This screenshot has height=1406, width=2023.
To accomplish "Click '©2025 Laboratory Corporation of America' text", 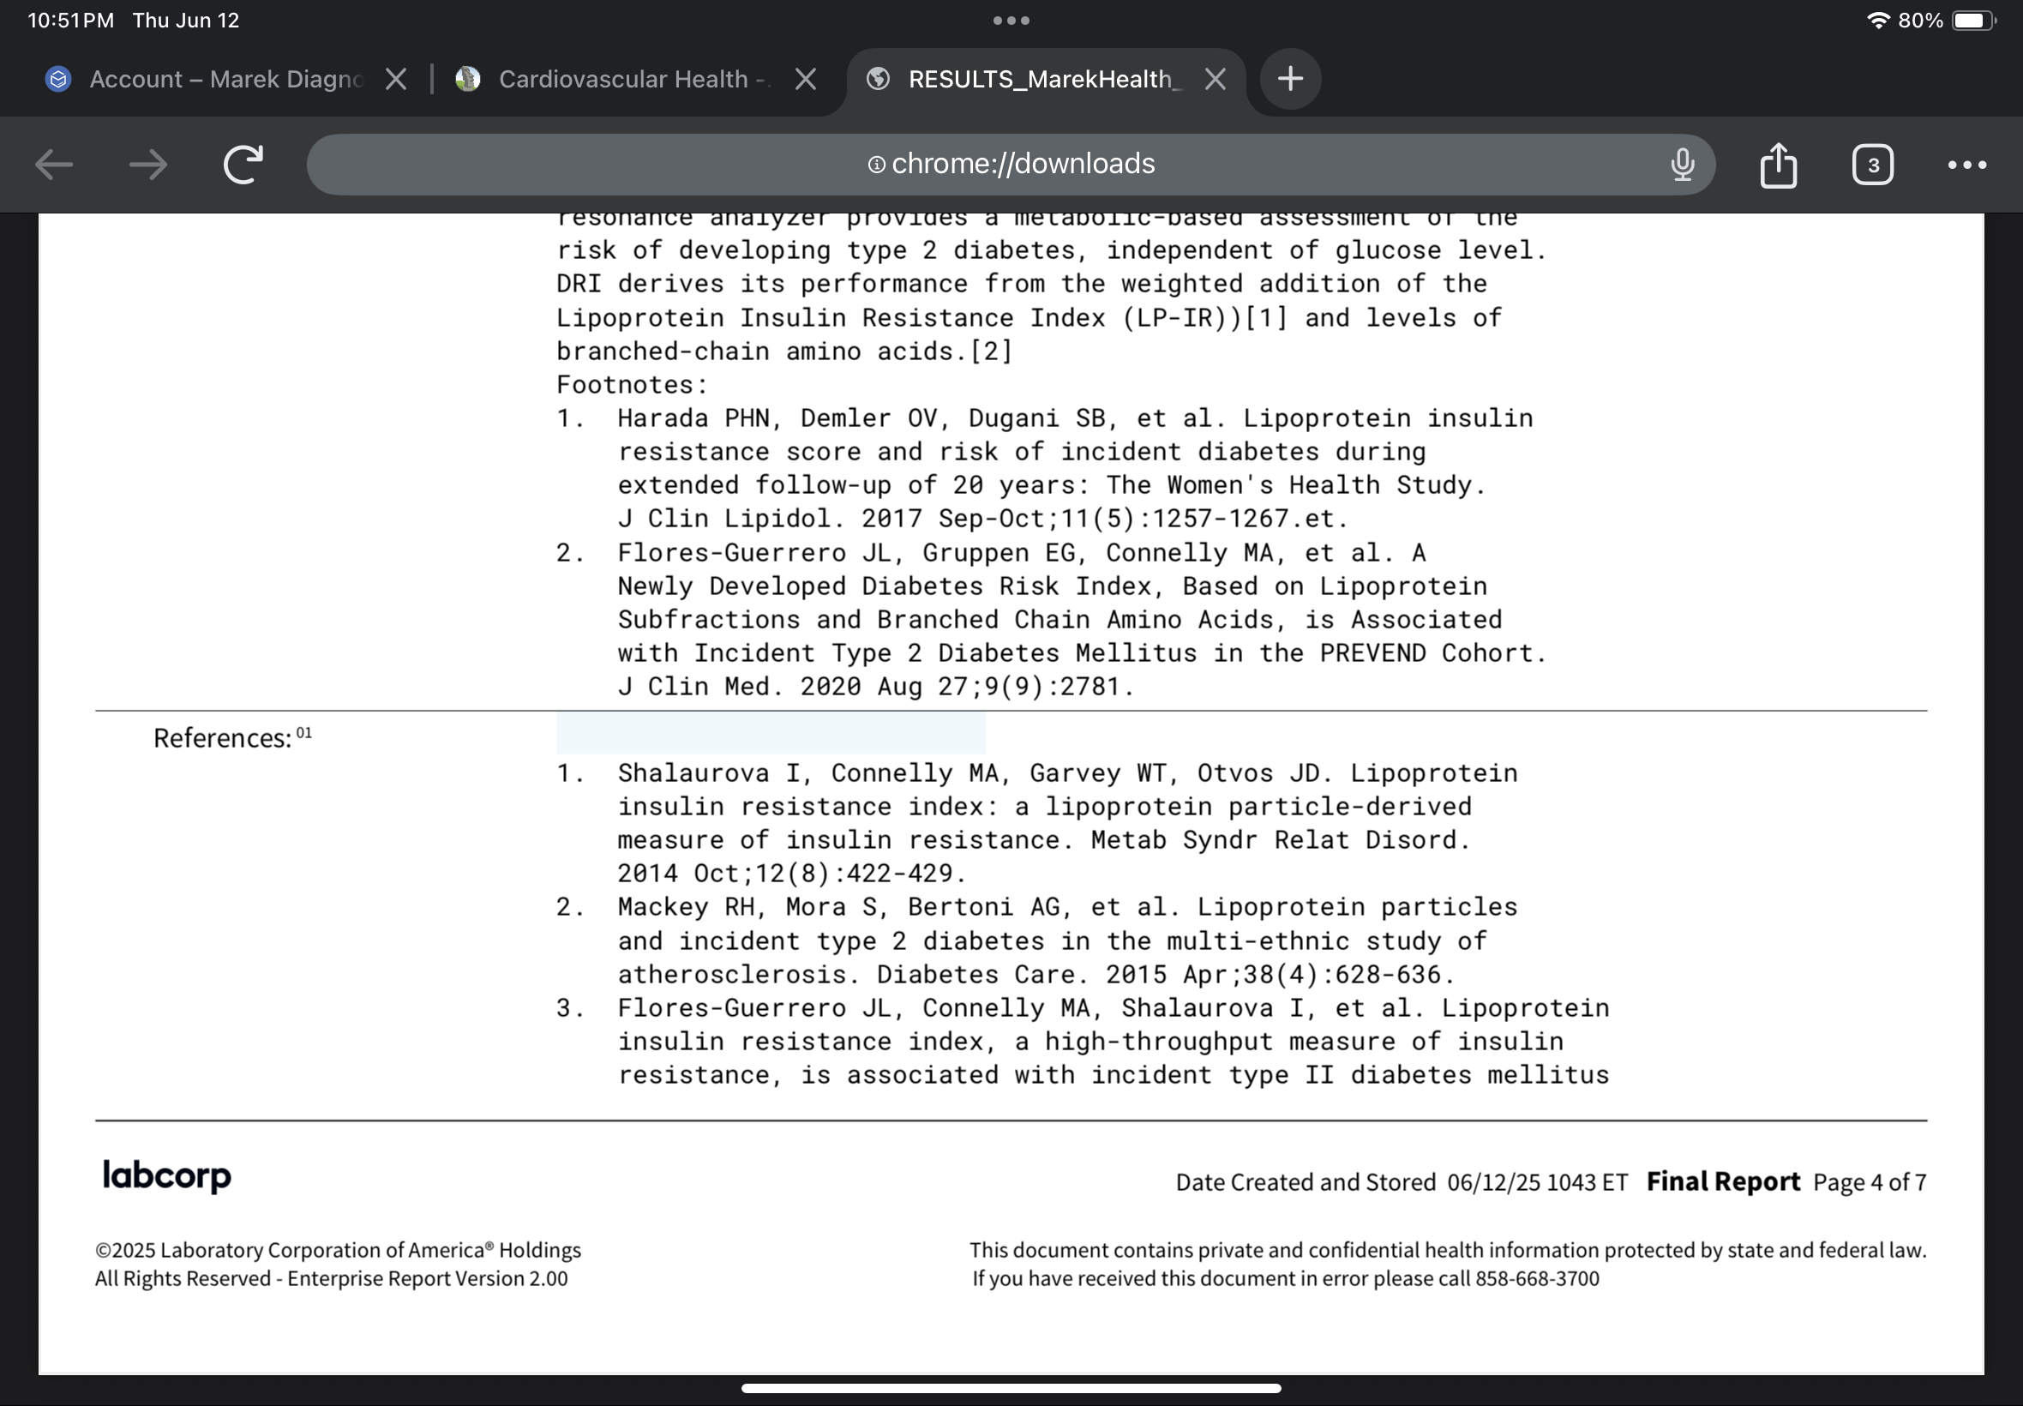I will click(x=339, y=1251).
